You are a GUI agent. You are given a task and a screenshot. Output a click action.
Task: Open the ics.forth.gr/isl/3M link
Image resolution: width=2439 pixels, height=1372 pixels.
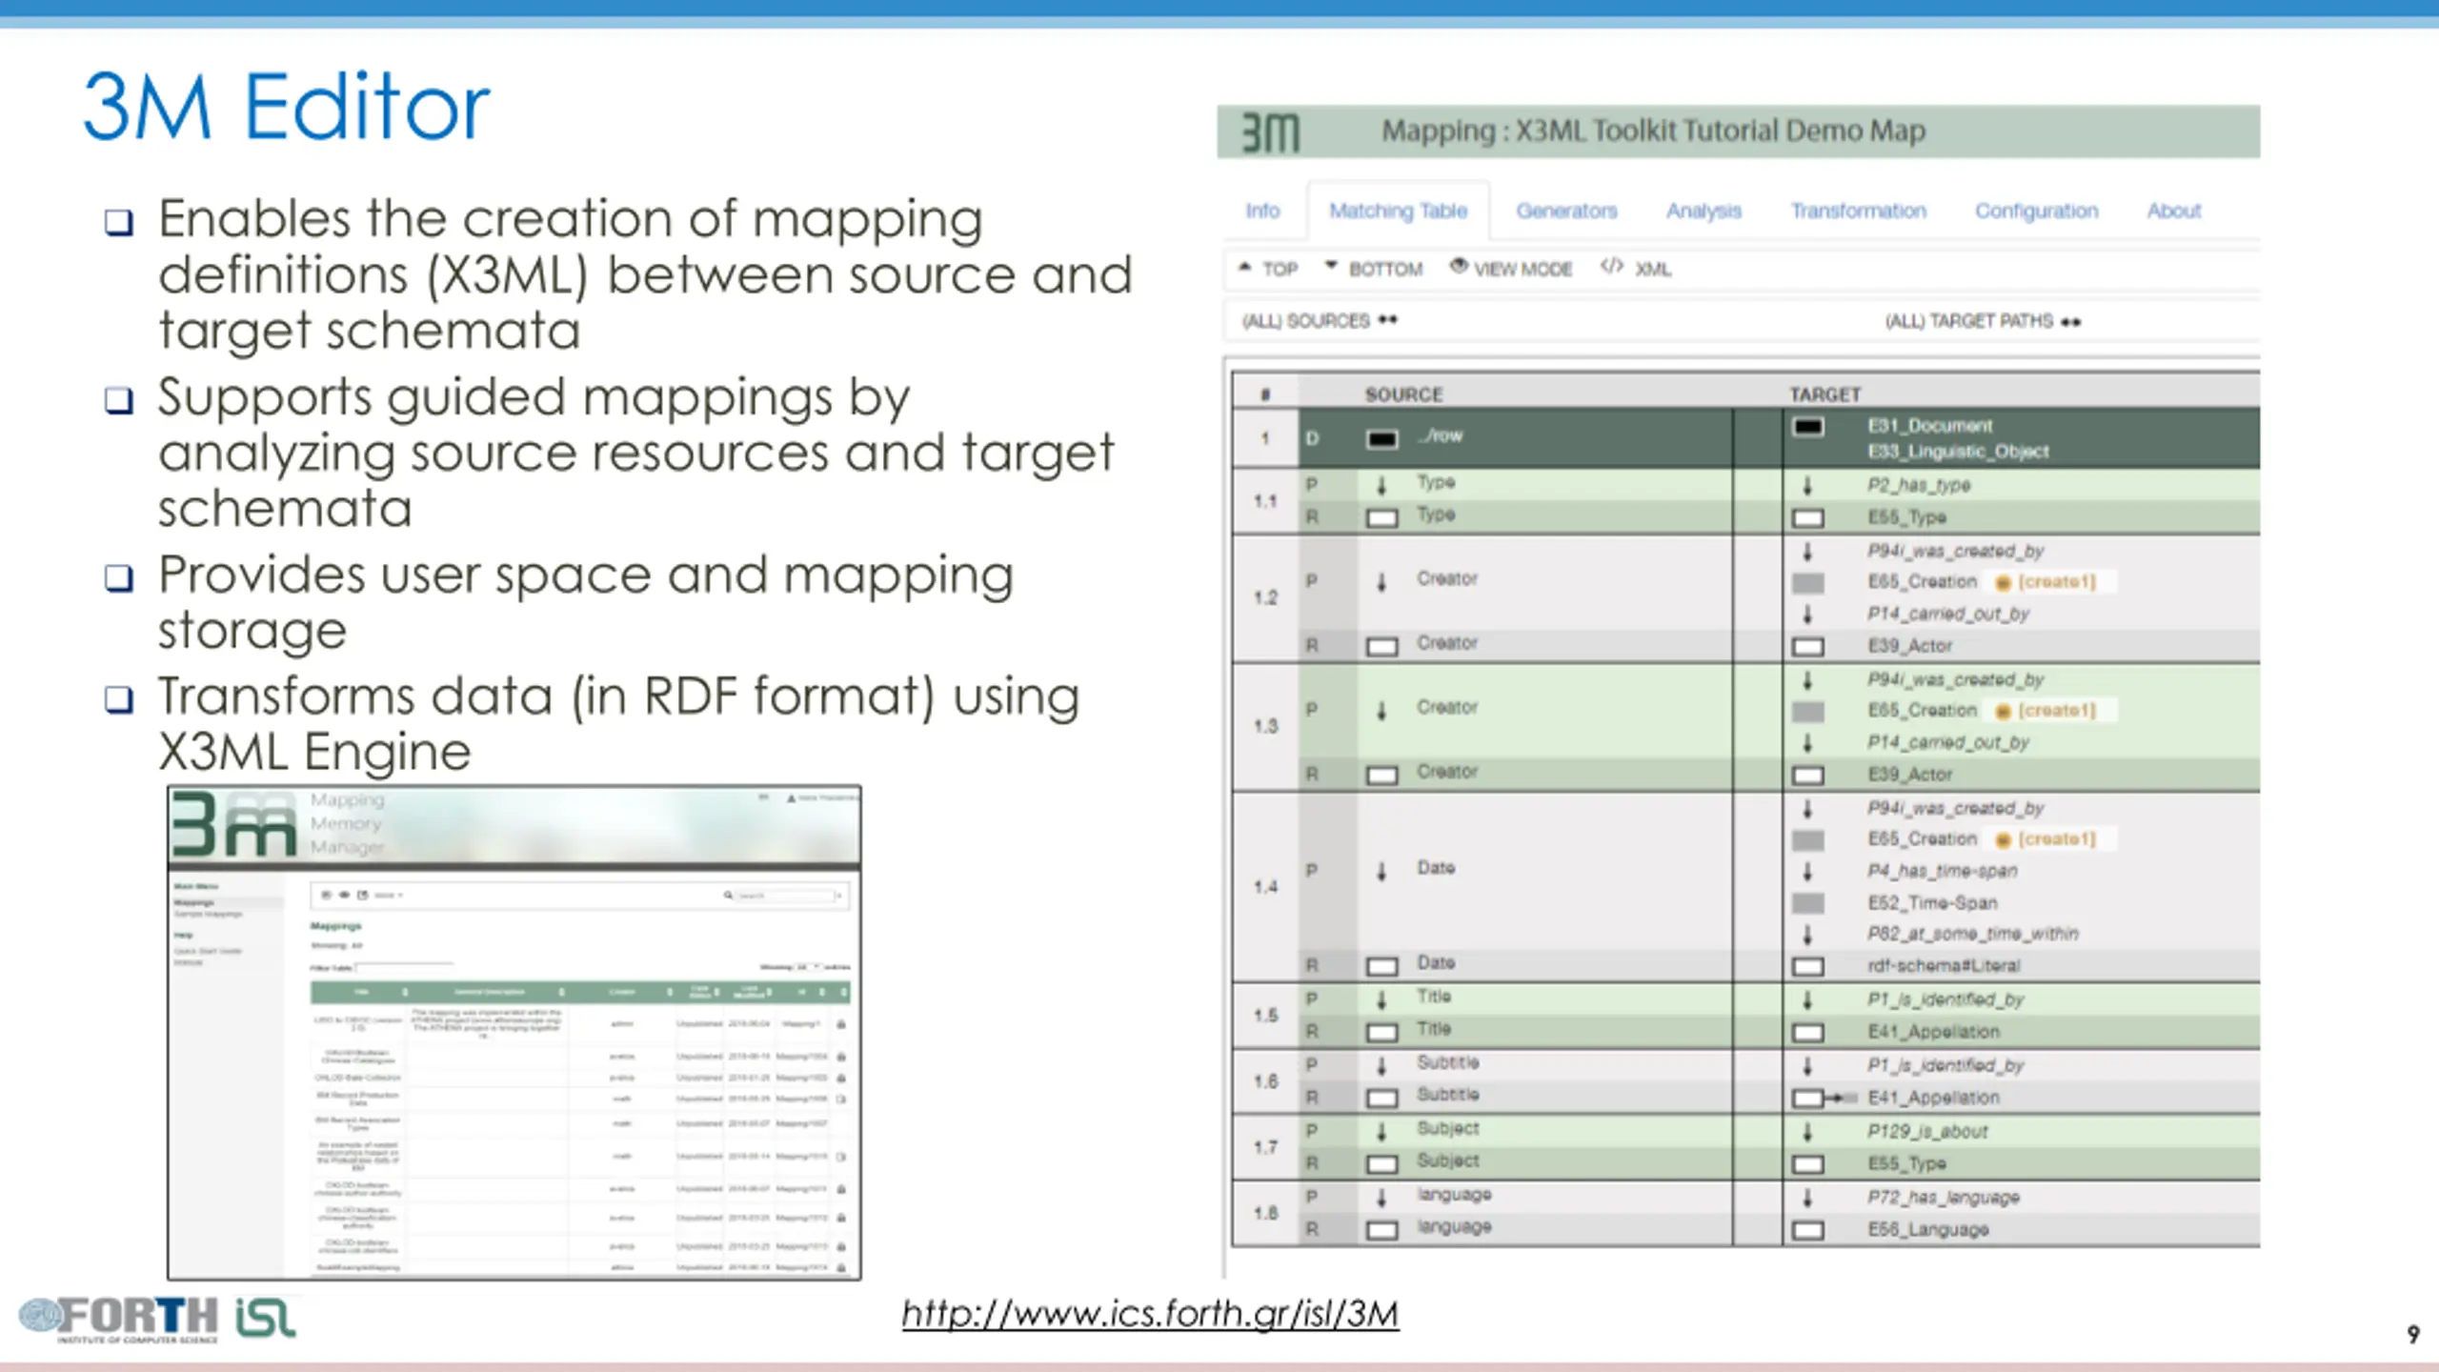click(x=1150, y=1314)
